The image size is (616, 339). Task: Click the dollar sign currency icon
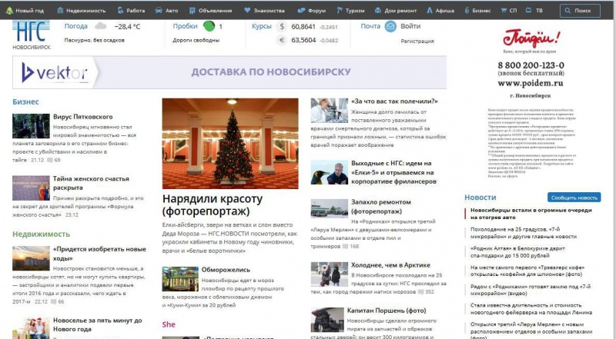pos(282,26)
